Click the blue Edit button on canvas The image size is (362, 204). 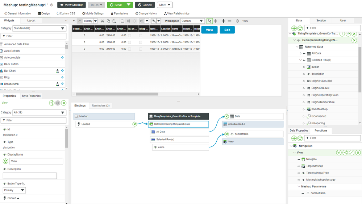227,30
